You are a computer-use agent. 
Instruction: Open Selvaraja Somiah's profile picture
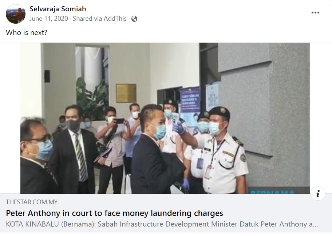16,14
